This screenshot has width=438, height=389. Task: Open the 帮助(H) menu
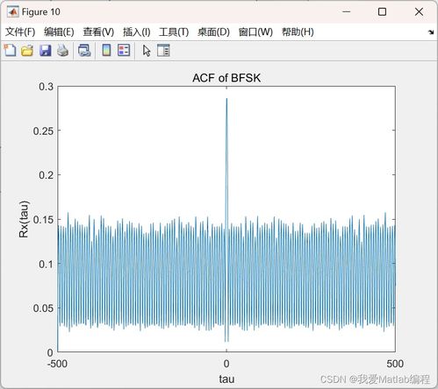tap(298, 32)
